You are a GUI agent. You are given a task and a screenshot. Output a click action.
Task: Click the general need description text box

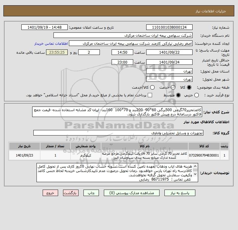click(x=117, y=112)
